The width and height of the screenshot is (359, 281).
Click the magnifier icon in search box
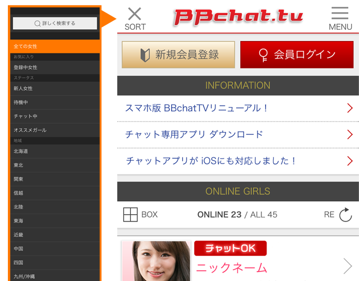[38, 24]
